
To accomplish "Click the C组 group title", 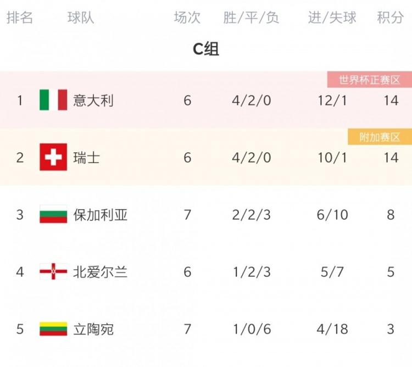I will (x=206, y=49).
